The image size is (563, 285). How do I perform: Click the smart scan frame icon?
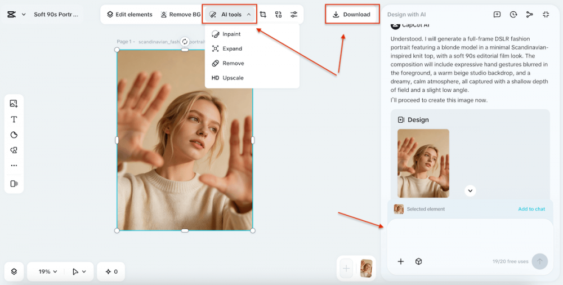point(278,15)
